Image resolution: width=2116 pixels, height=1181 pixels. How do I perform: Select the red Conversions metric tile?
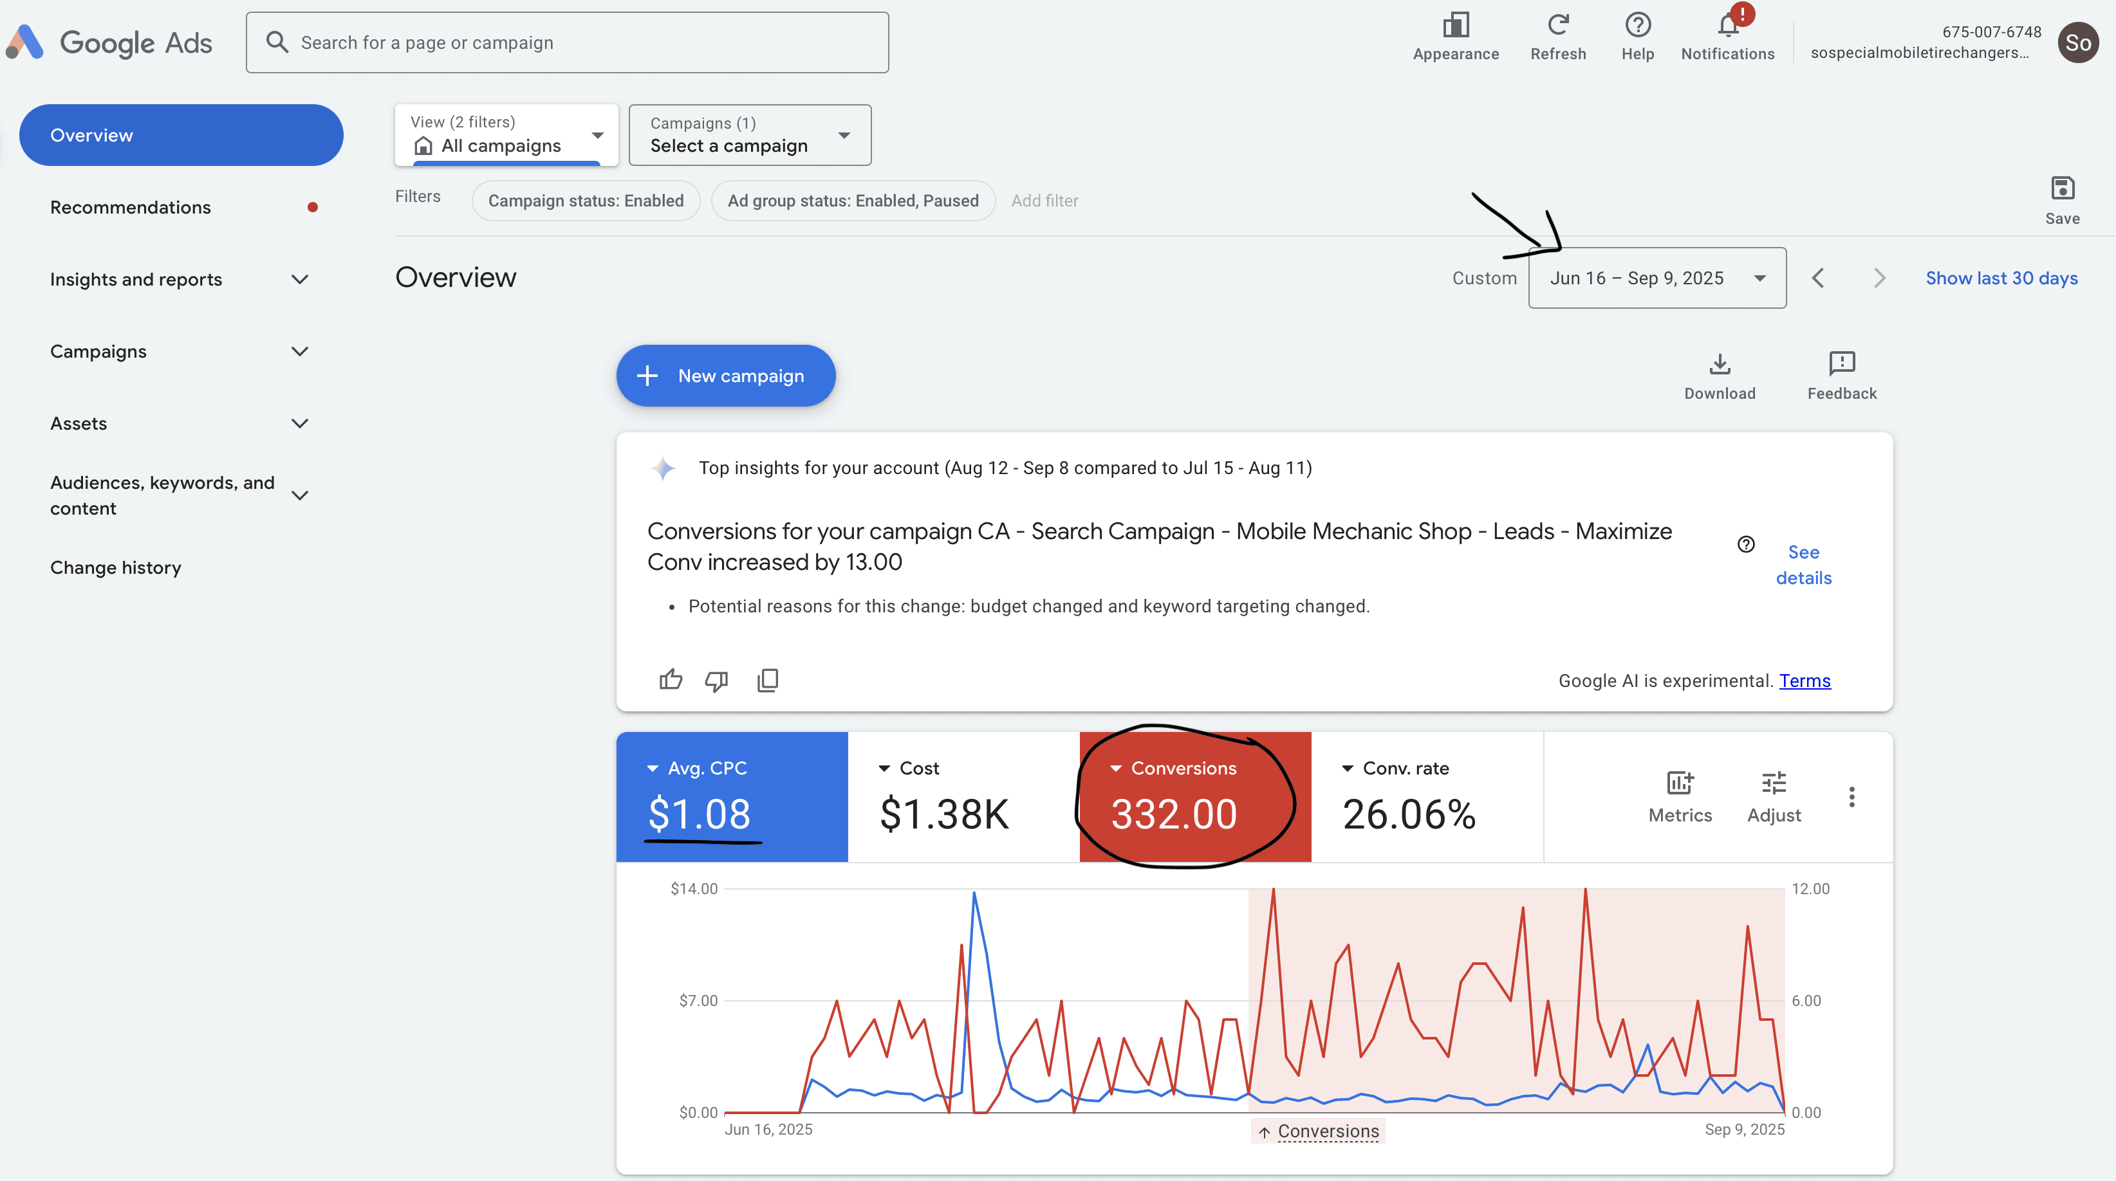(x=1194, y=796)
